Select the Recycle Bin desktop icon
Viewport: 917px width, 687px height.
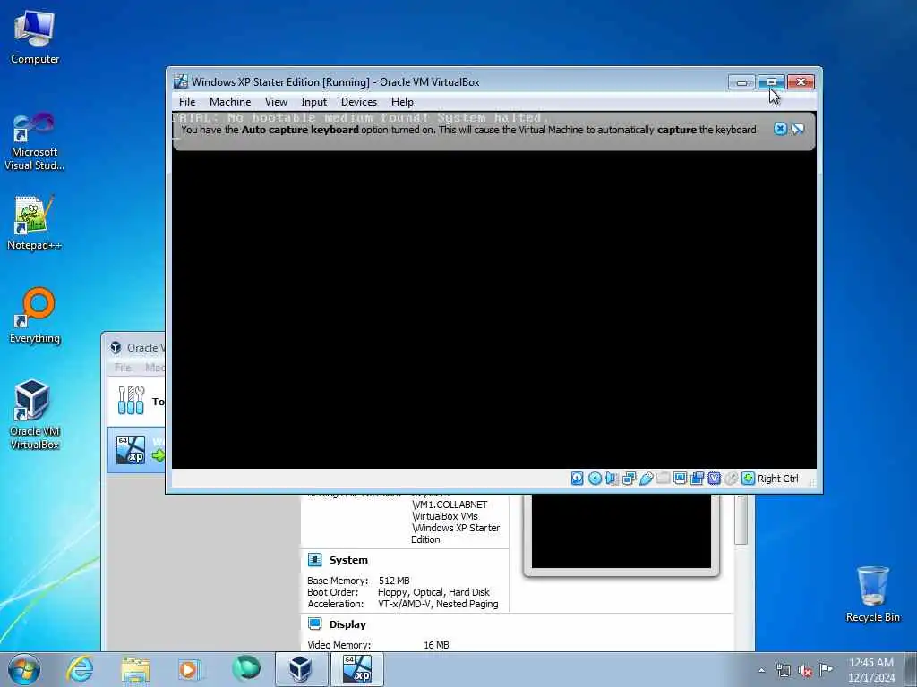[872, 594]
